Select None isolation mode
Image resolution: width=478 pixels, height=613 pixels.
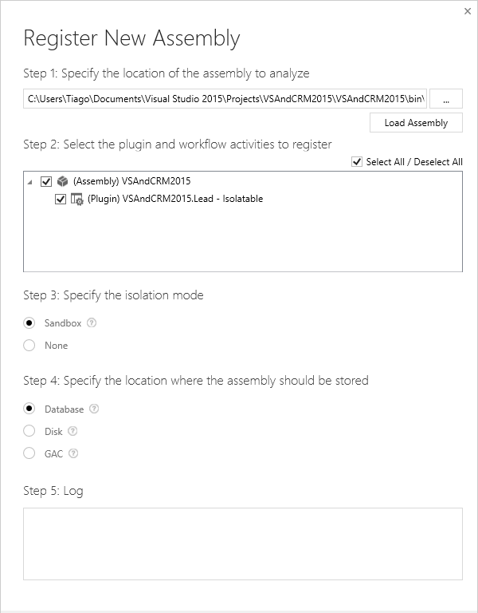(x=29, y=346)
